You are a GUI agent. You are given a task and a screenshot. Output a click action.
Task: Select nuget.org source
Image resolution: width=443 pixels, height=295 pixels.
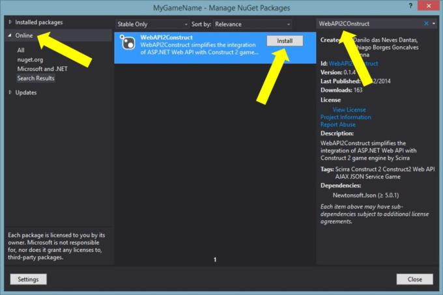(x=30, y=59)
